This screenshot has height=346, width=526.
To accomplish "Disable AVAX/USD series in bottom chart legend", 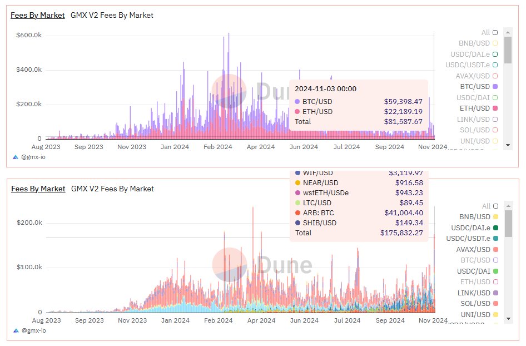I will pos(477,249).
